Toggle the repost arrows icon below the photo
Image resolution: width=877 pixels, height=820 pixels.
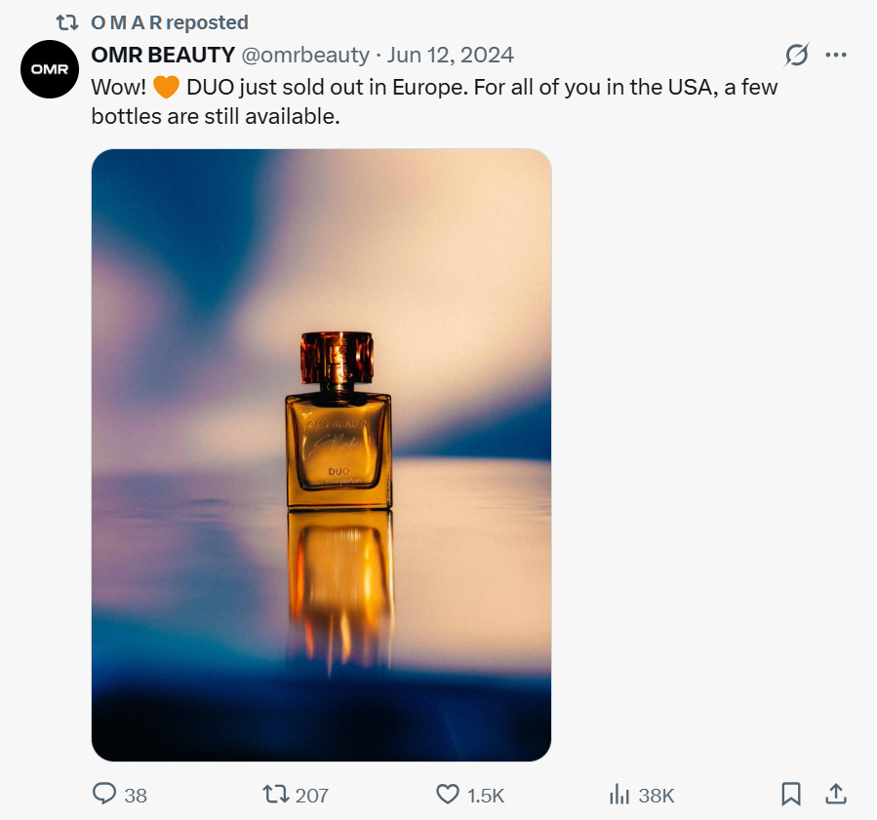pos(277,795)
